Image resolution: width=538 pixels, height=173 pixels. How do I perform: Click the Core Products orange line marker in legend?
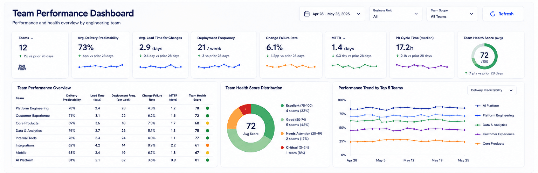point(477,144)
